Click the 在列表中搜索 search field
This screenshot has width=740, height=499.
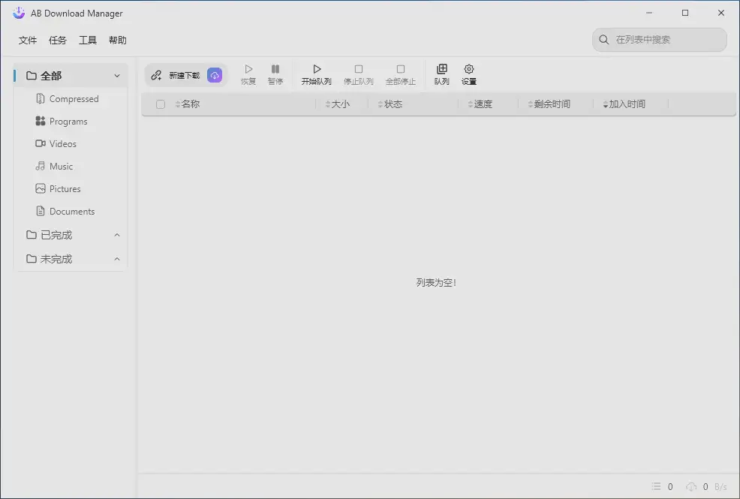[659, 40]
